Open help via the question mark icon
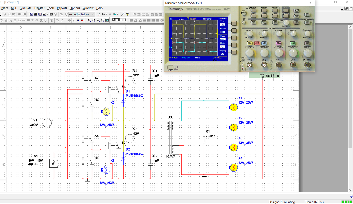 (x=127, y=14)
